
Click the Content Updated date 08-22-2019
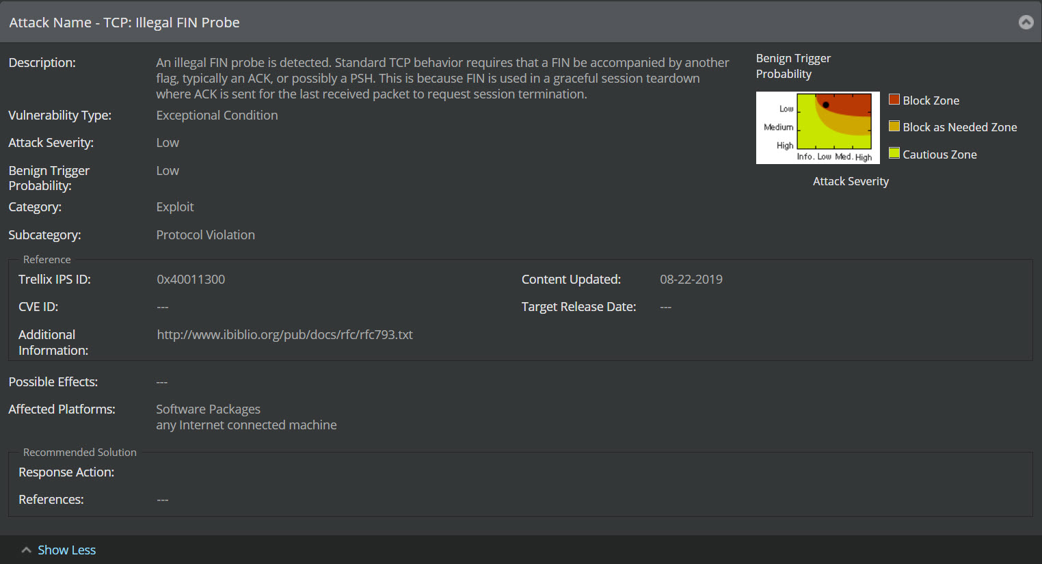pyautogui.click(x=691, y=280)
